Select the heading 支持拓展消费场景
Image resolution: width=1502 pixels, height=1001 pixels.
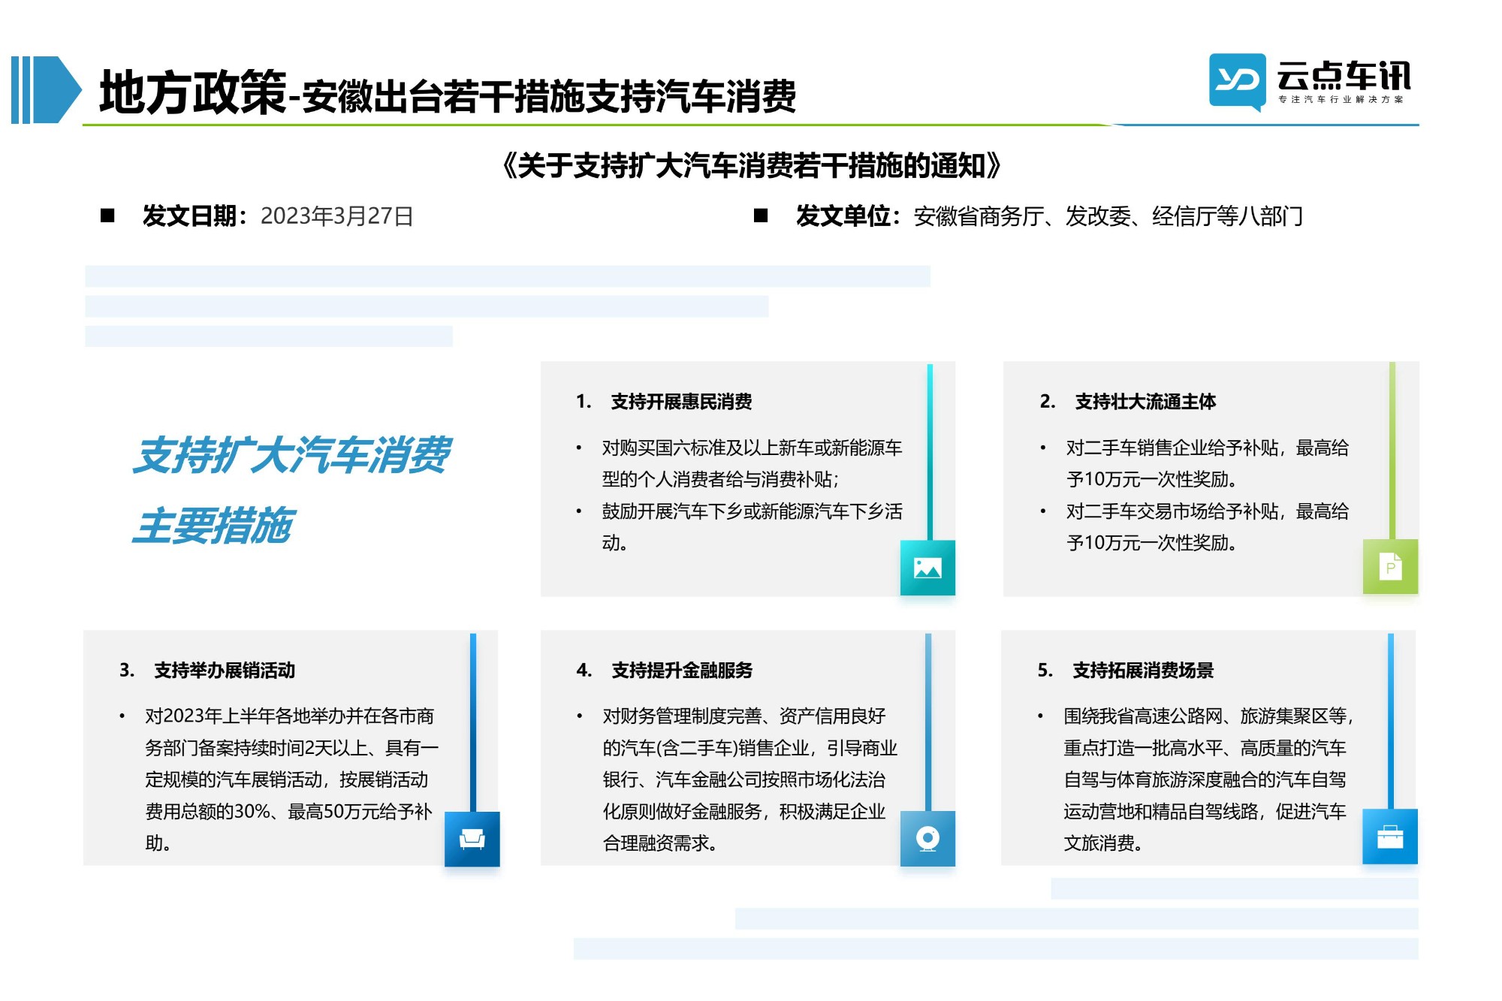[x=1143, y=671]
